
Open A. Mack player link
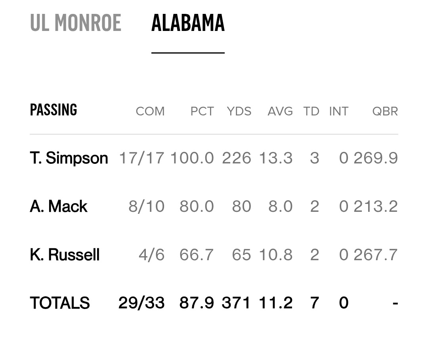coord(59,206)
